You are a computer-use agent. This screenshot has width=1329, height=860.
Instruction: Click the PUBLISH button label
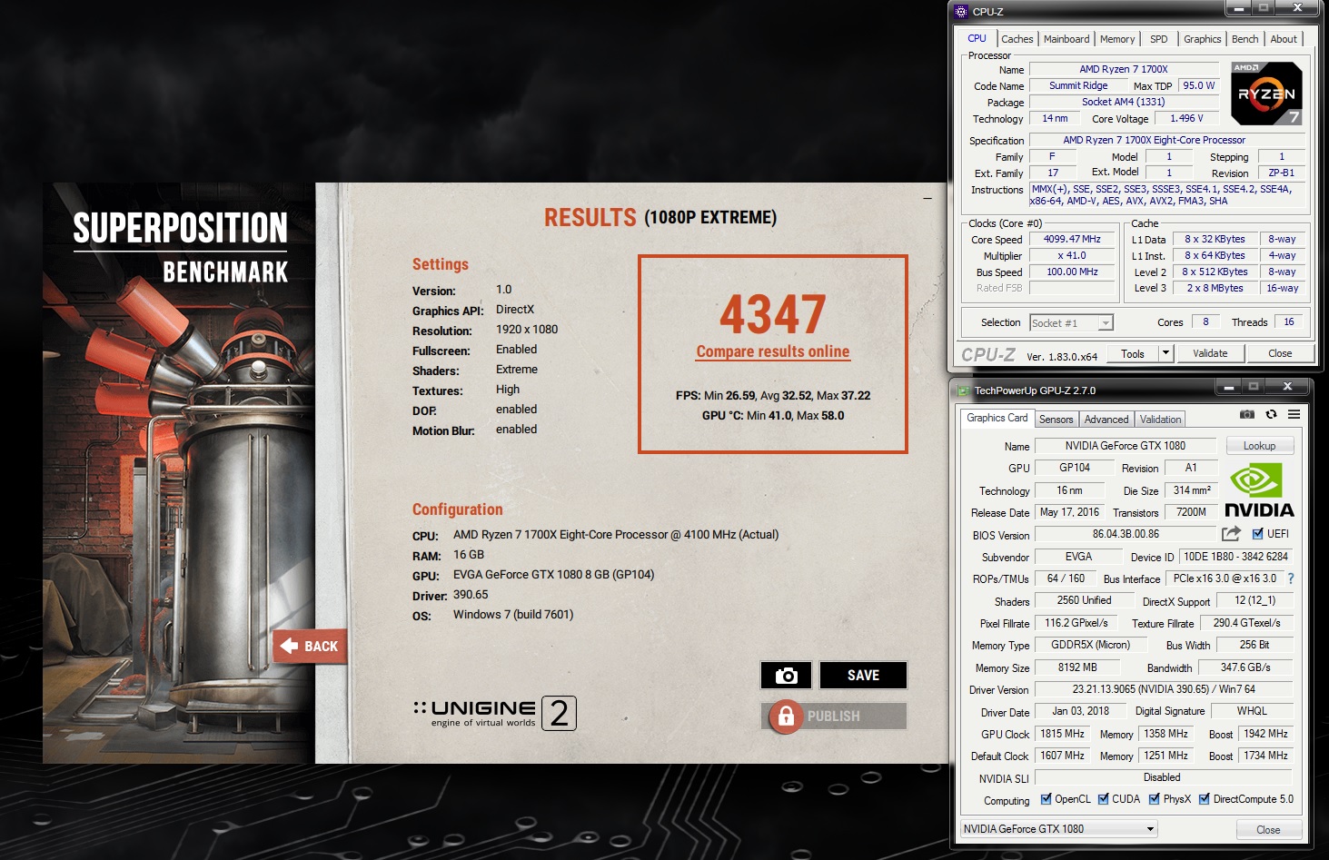pyautogui.click(x=833, y=717)
